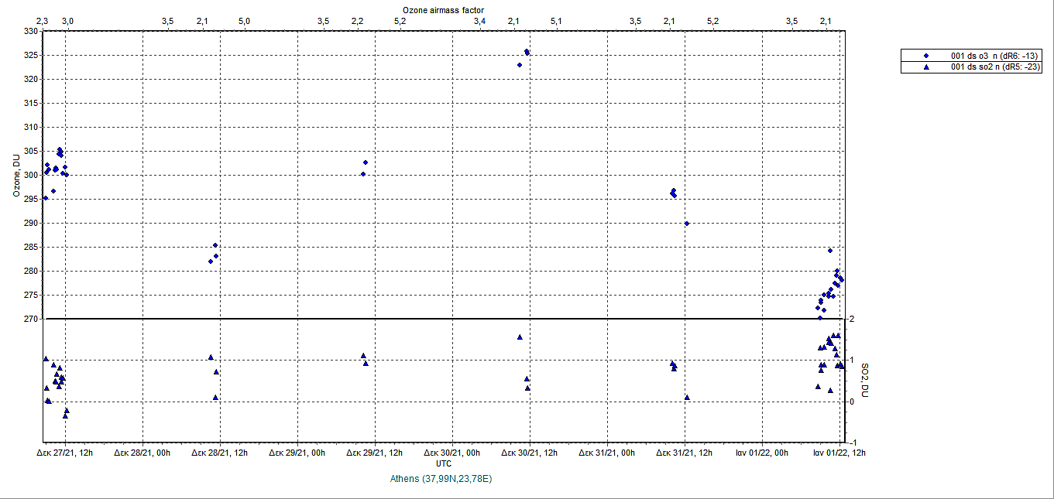Click the 330 tick on the ozone axis
The width and height of the screenshot is (1054, 499).
(30, 32)
